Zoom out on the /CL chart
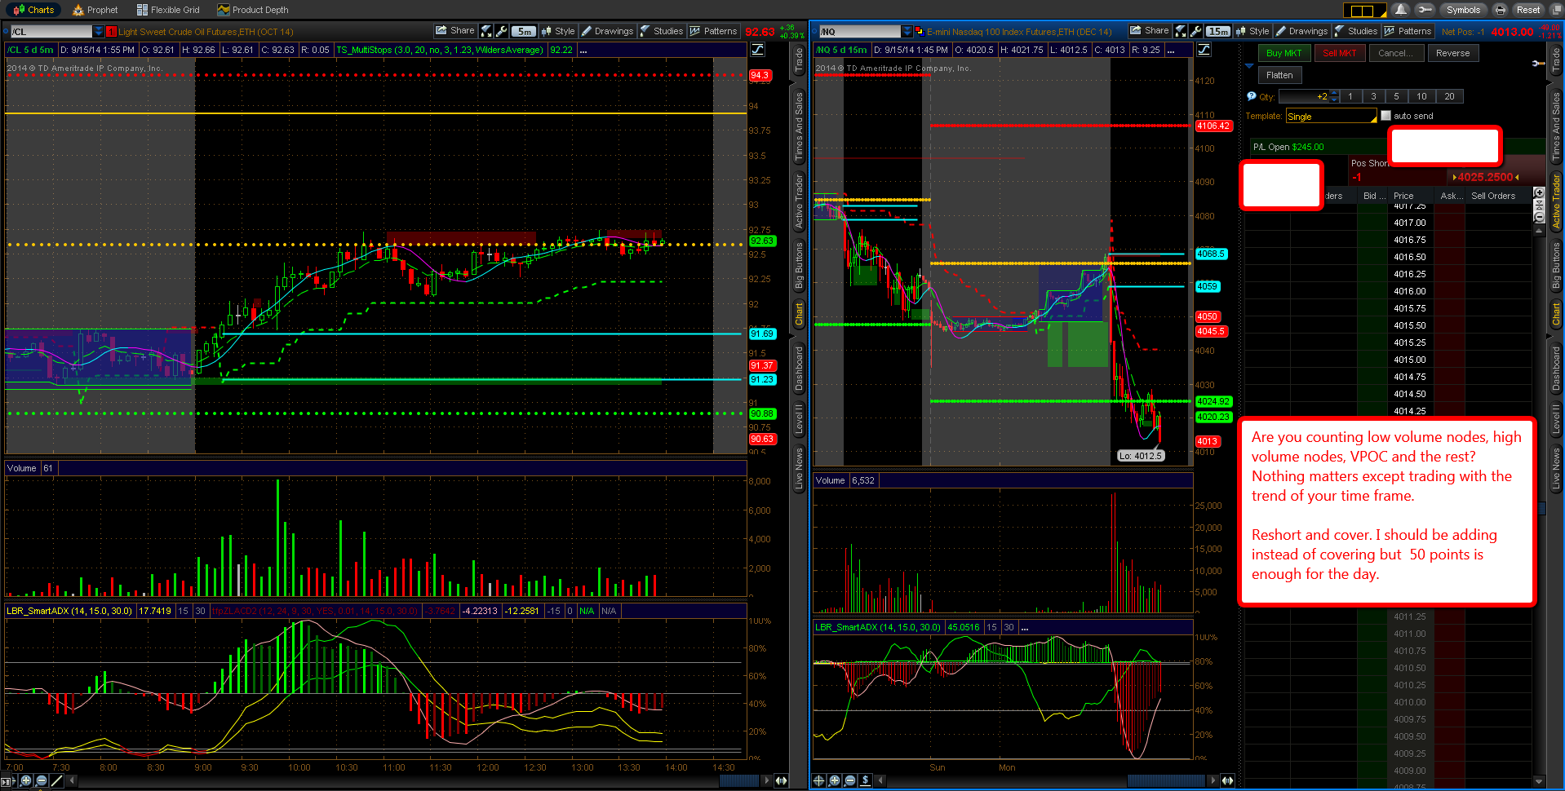Image resolution: width=1565 pixels, height=791 pixels. point(42,781)
